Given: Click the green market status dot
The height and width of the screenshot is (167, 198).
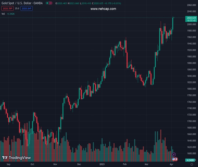Looking at the screenshot, I should (x=48, y=3).
